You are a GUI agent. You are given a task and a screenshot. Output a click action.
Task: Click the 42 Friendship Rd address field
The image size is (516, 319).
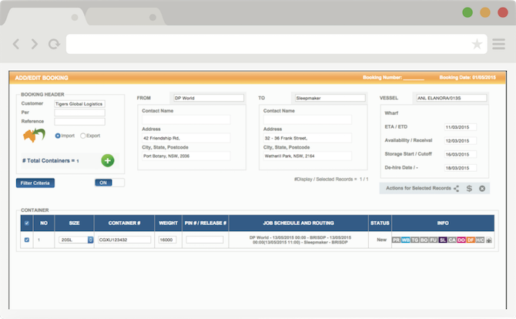click(186, 138)
